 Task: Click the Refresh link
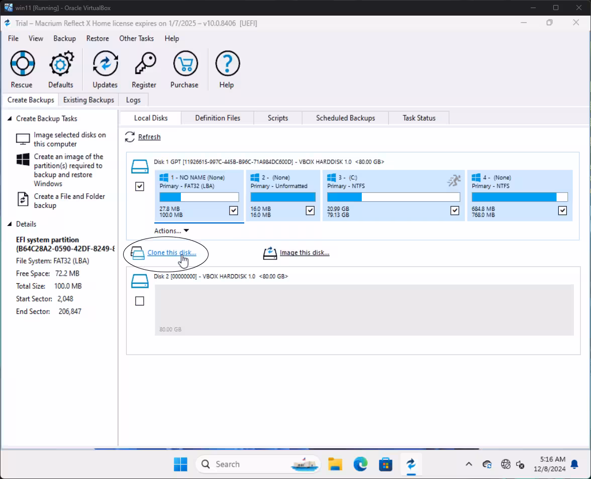[149, 137]
